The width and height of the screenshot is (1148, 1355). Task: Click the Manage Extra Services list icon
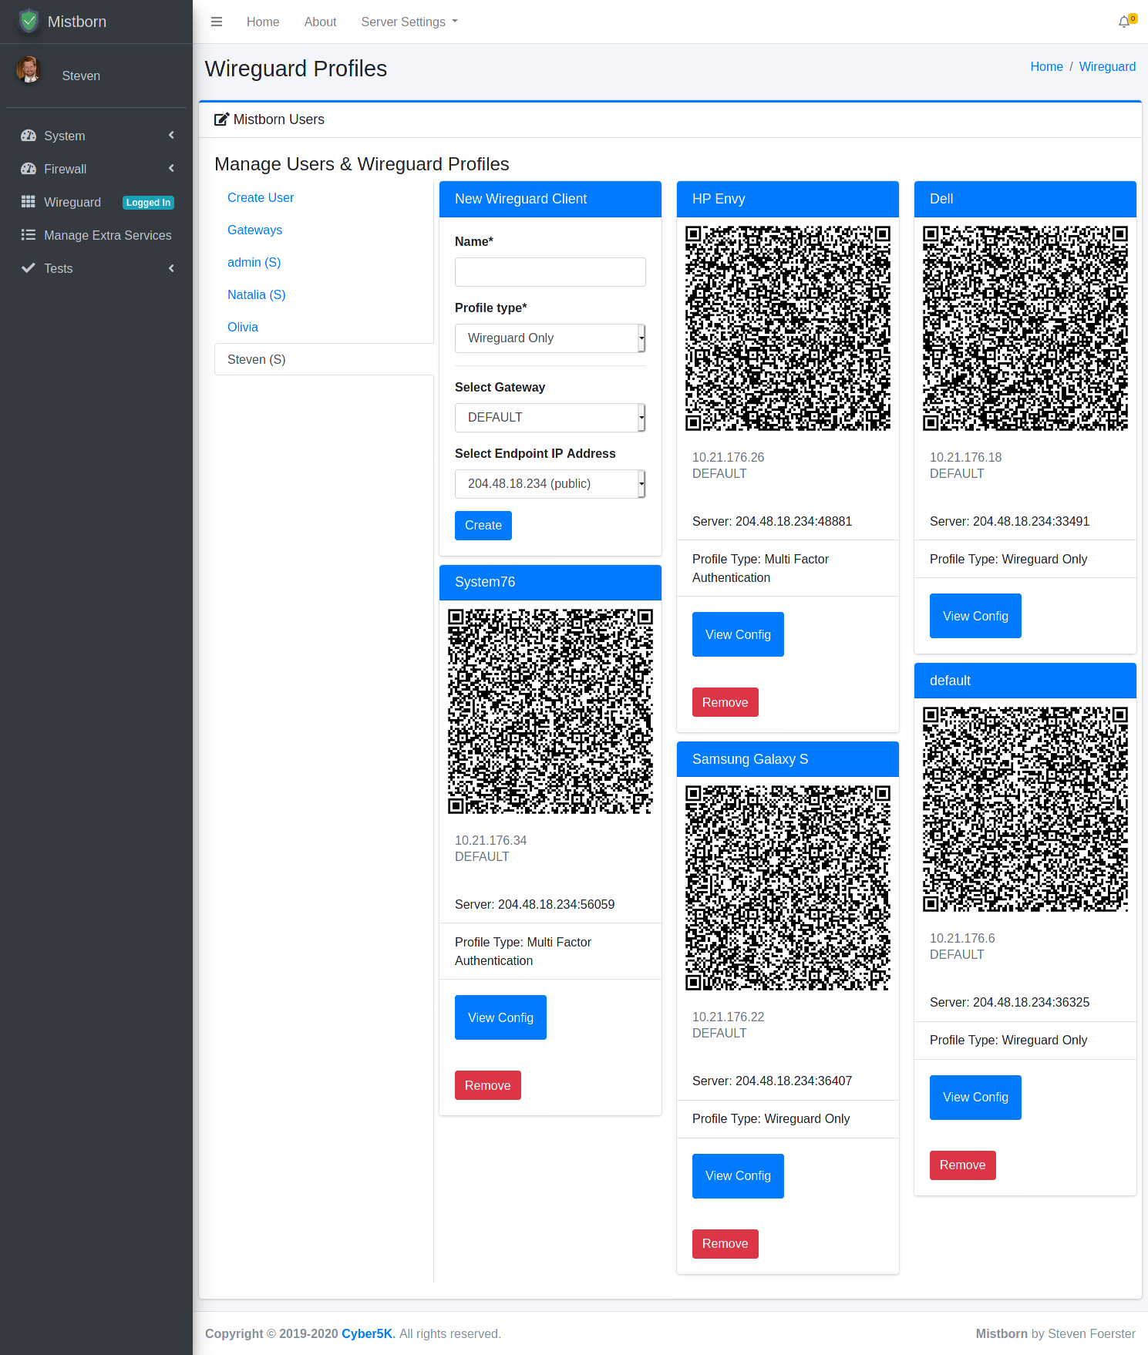pos(29,235)
